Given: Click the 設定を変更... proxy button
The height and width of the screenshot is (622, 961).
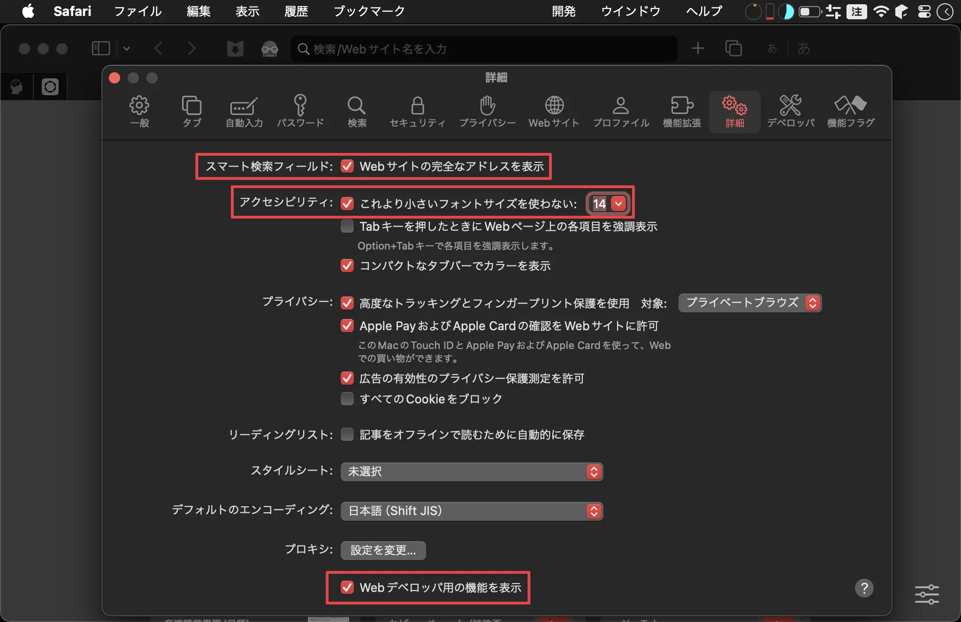Looking at the screenshot, I should tap(383, 550).
